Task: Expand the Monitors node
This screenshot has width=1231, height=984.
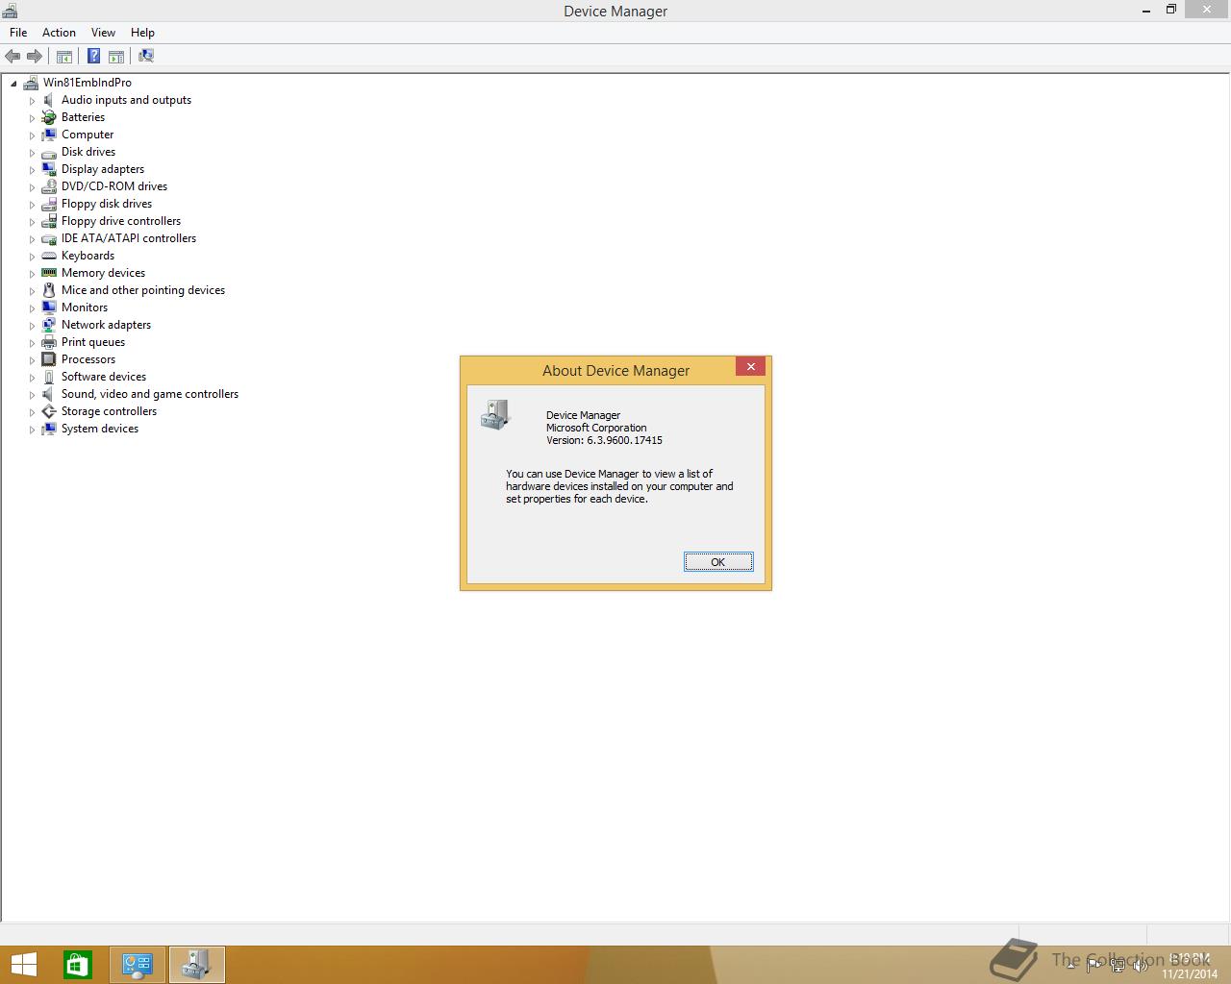Action: (32, 308)
